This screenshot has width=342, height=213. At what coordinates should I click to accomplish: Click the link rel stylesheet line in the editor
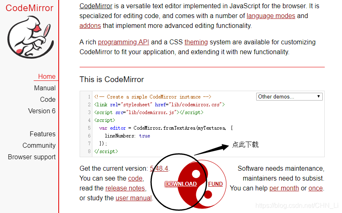pyautogui.click(x=159, y=105)
